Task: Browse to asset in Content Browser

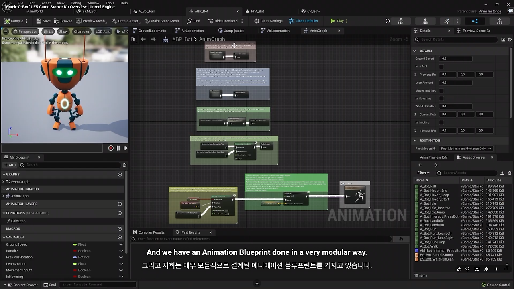Action: click(x=63, y=21)
